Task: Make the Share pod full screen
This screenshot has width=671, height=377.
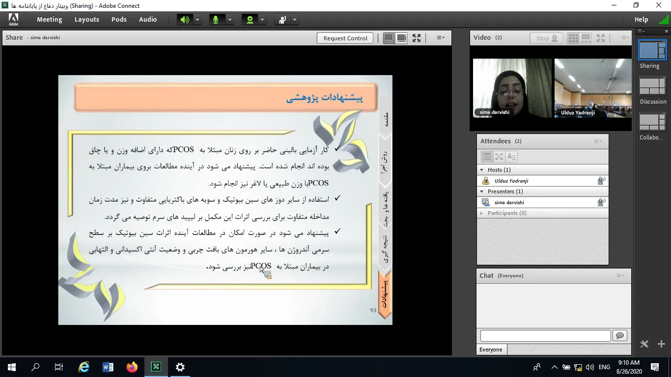Action: pyautogui.click(x=417, y=38)
